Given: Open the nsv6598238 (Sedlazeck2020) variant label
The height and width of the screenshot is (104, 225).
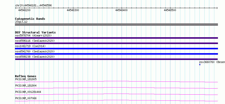Looking at the screenshot, I should pyautogui.click(x=35, y=57).
